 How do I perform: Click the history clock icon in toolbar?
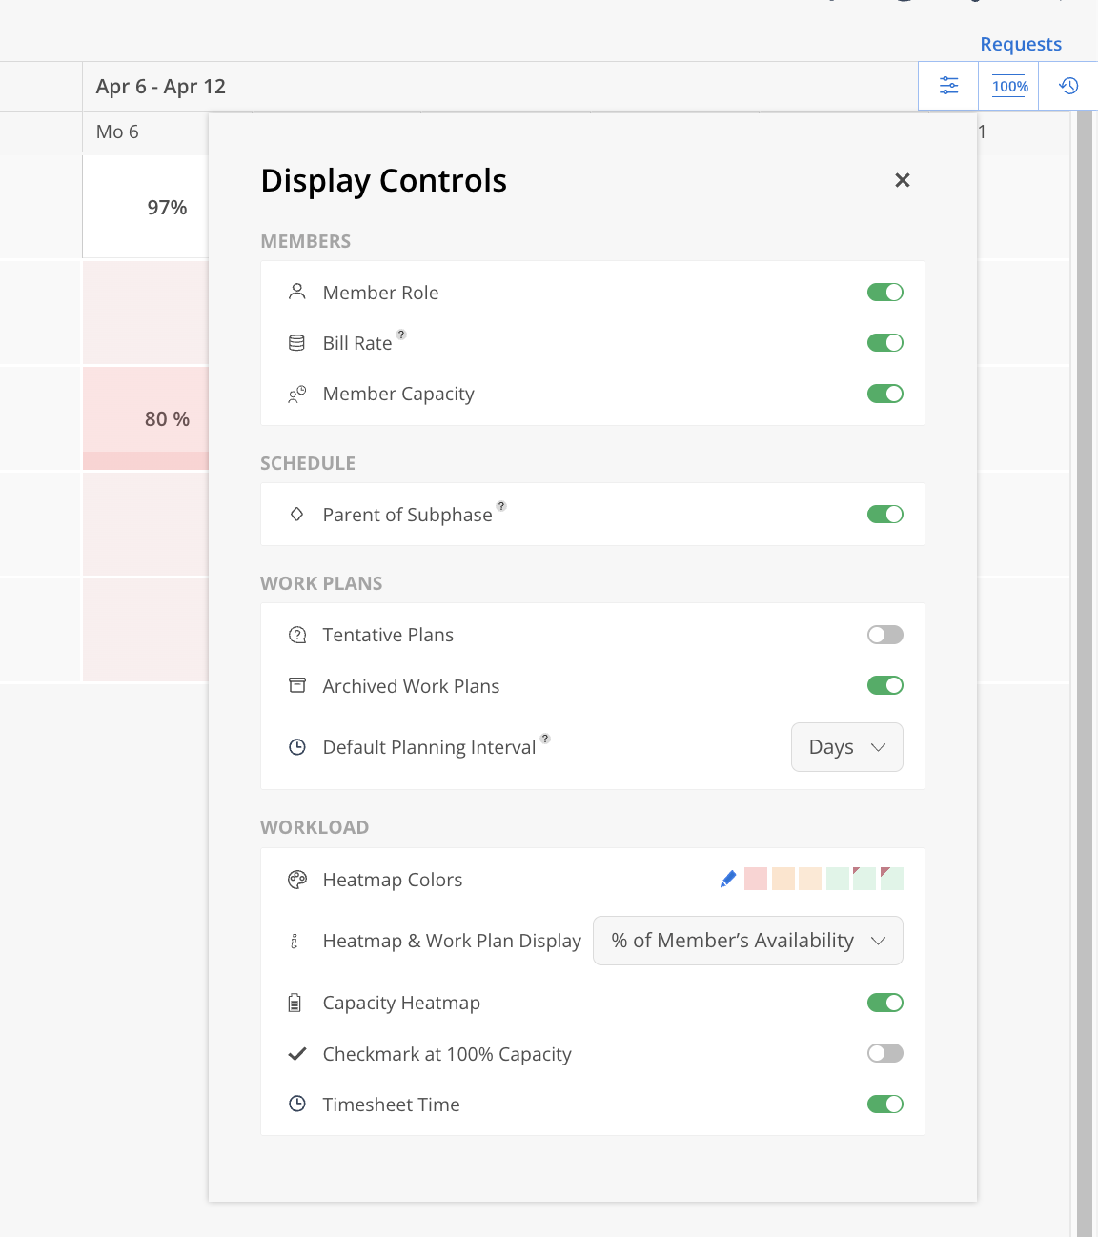tap(1068, 86)
